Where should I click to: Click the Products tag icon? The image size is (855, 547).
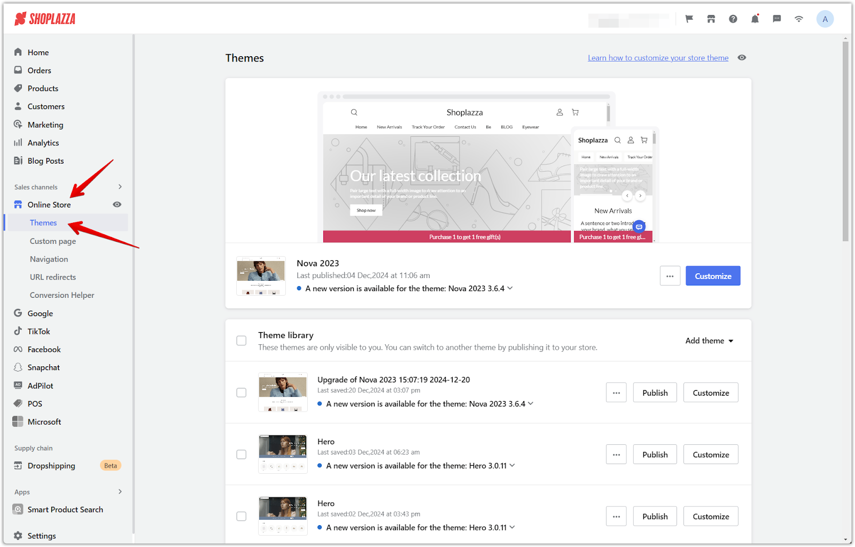18,88
